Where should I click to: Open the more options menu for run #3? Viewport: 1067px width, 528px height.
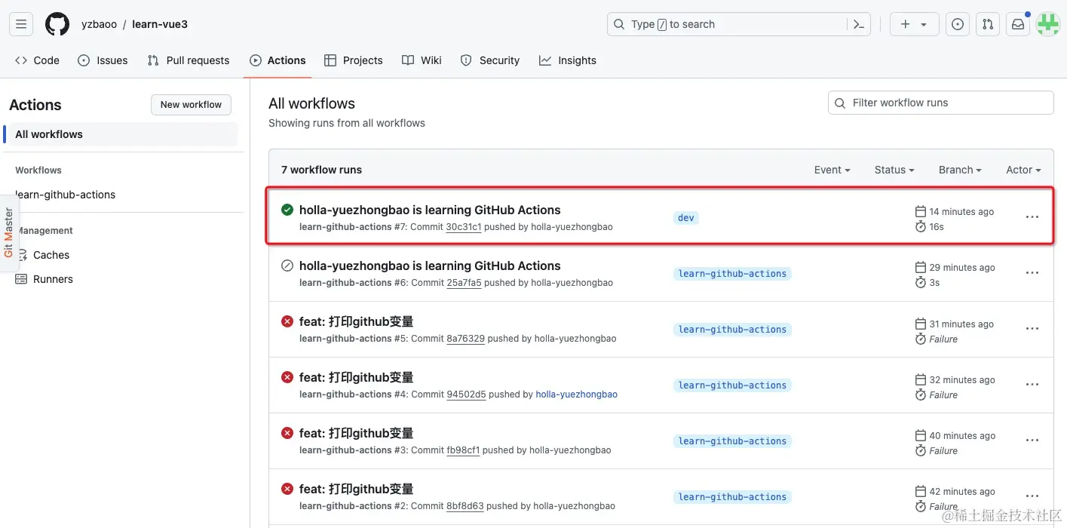tap(1032, 441)
